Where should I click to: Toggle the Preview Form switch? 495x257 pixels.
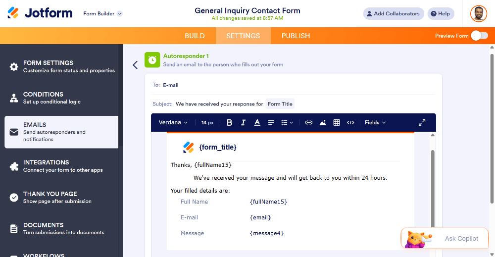479,36
